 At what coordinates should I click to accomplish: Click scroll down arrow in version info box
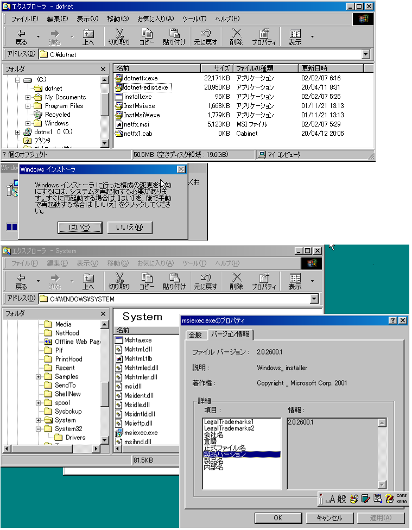tap(382, 485)
